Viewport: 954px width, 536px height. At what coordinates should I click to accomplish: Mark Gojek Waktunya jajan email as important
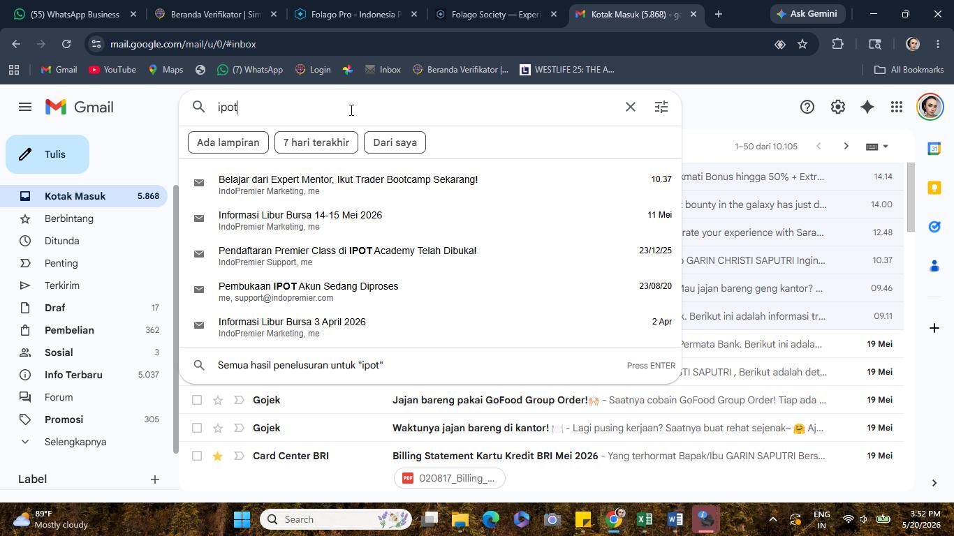tap(239, 428)
